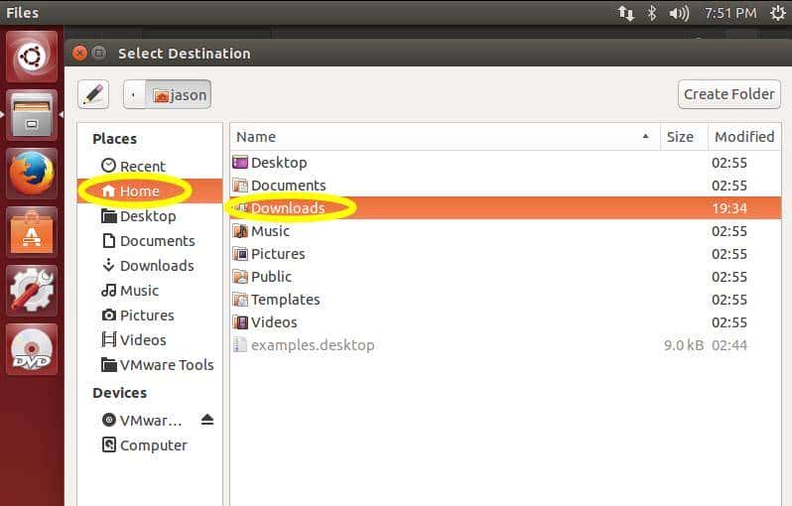Eject the VMware device
Viewport: 792px width, 506px height.
(207, 420)
